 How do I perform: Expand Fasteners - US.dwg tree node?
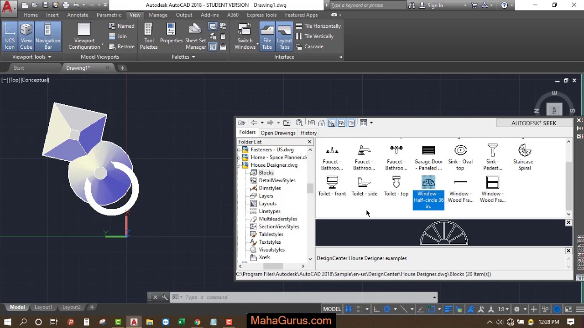pyautogui.click(x=239, y=149)
